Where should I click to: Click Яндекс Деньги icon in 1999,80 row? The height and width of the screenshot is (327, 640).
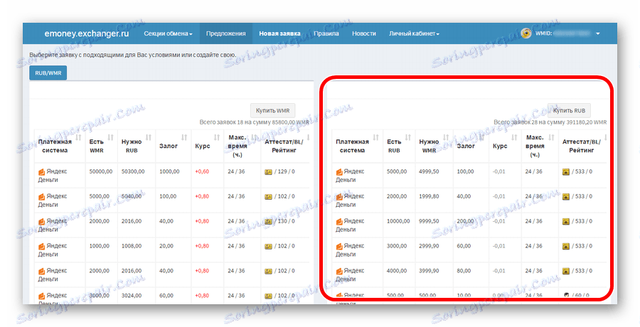pos(339,197)
